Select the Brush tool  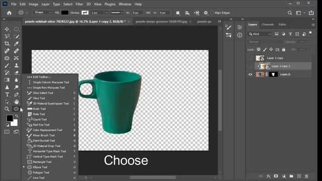[x=7, y=65]
